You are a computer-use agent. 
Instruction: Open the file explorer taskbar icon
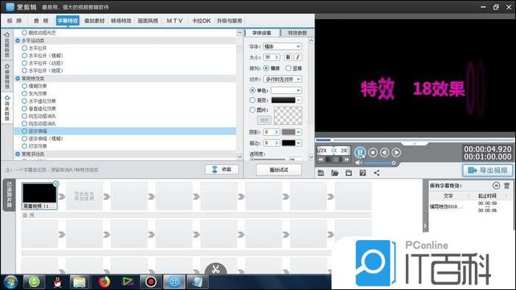pos(79,282)
